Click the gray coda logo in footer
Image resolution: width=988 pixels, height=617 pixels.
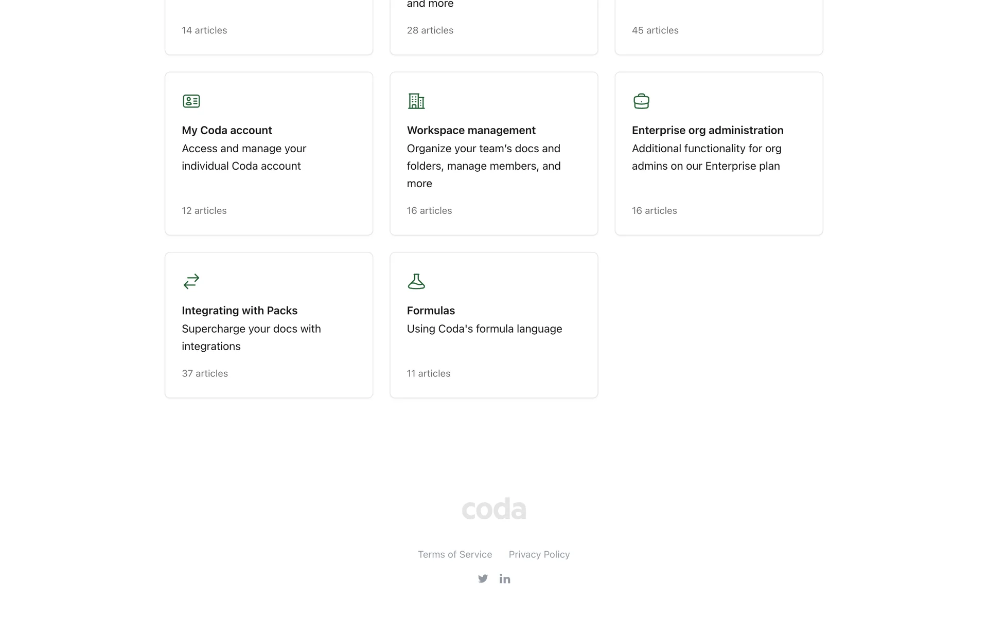494,509
